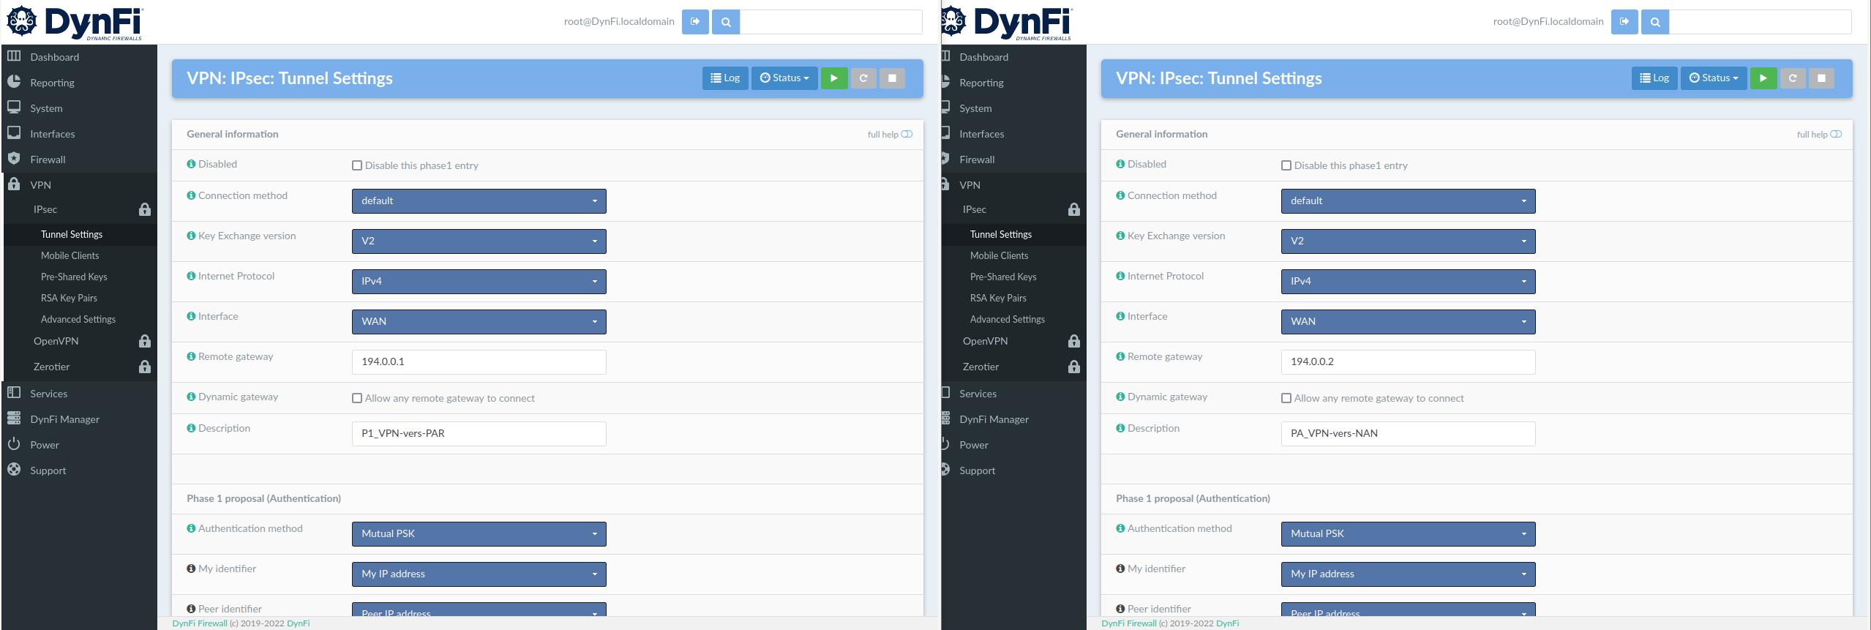Click logout icon beside username in left pane
The width and height of the screenshot is (1871, 630).
coord(695,22)
